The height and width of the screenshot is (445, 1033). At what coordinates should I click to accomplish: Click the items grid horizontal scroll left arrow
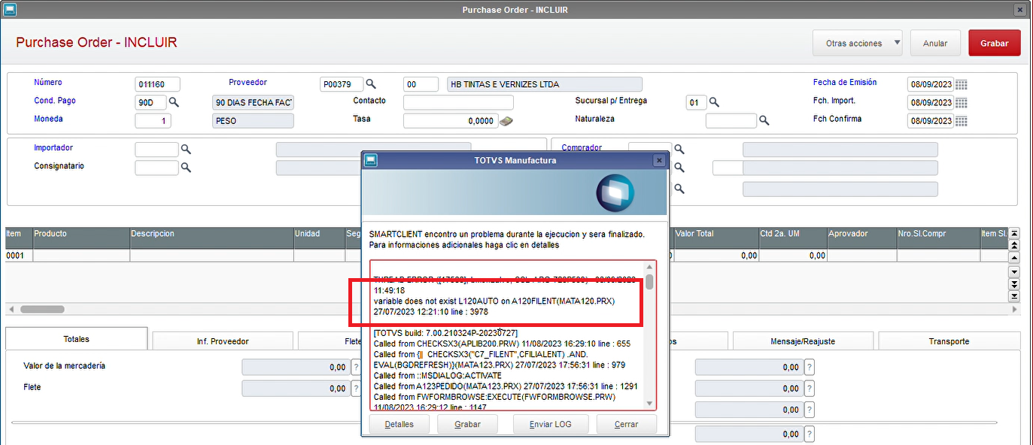[x=11, y=309]
